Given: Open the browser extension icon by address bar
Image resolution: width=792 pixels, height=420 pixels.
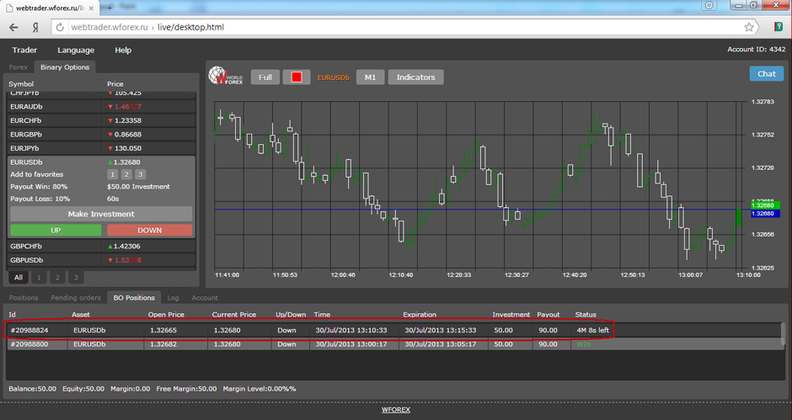Looking at the screenshot, I should [x=779, y=27].
